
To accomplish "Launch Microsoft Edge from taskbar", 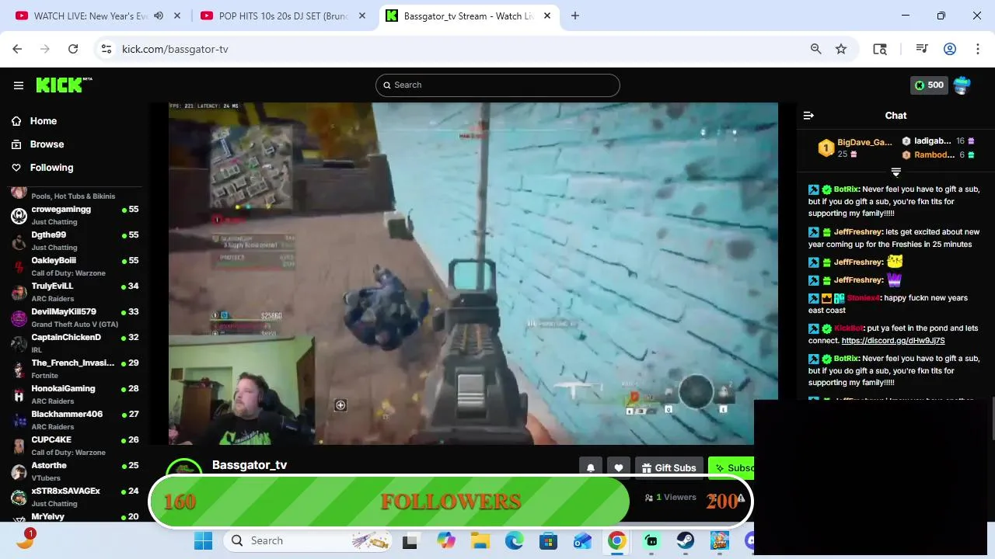I will point(514,541).
